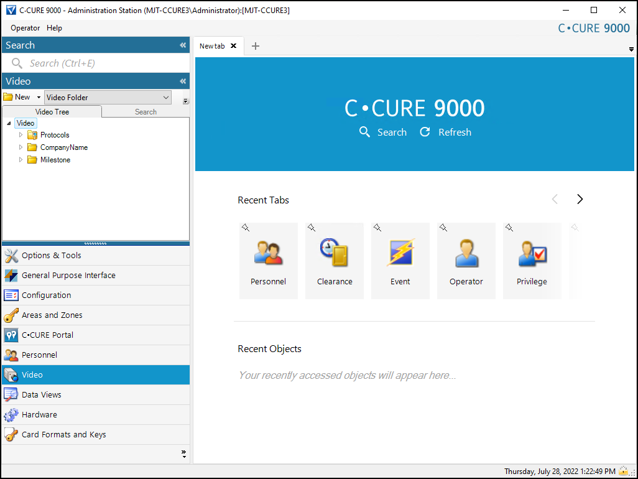Pin the Event tile
Viewport: 638px width, 479px height.
(x=377, y=228)
